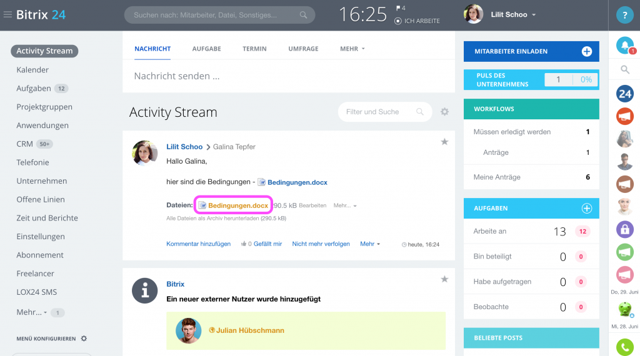Click the flag counter next to the clock
This screenshot has height=356, width=640.
401,8
